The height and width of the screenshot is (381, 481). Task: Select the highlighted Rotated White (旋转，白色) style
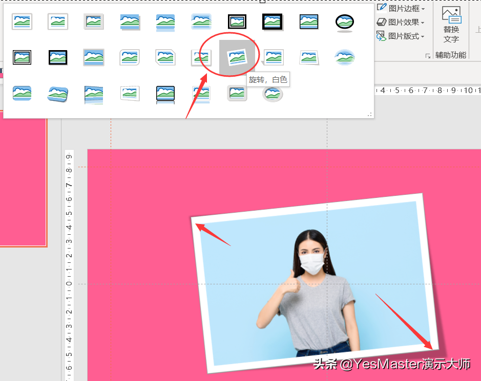237,57
